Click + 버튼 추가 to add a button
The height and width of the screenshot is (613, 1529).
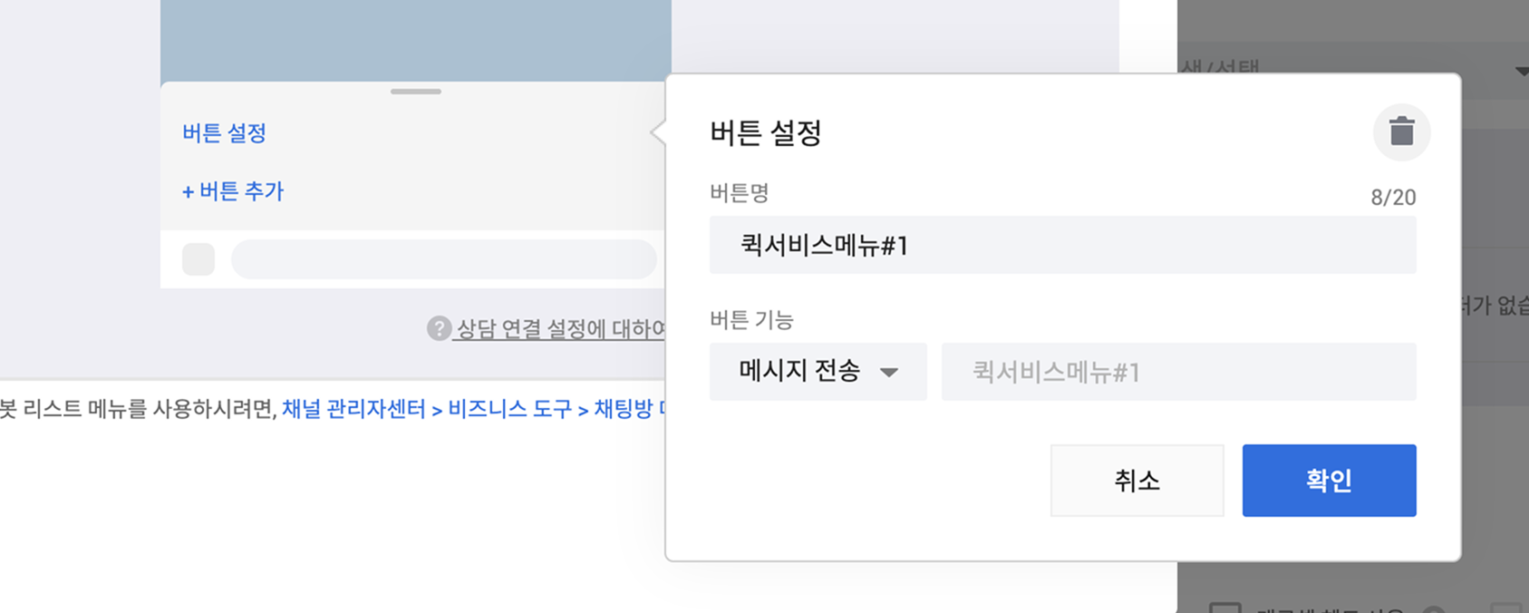point(233,191)
